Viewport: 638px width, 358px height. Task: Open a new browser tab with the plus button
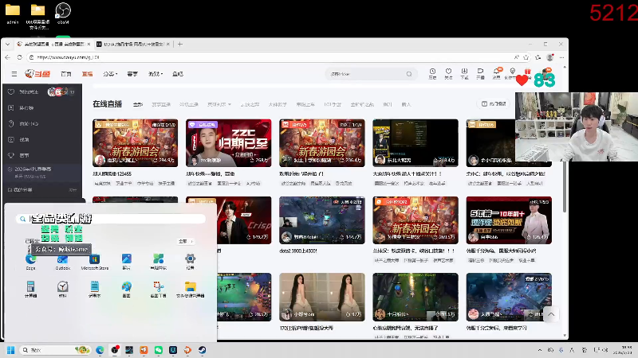[181, 44]
